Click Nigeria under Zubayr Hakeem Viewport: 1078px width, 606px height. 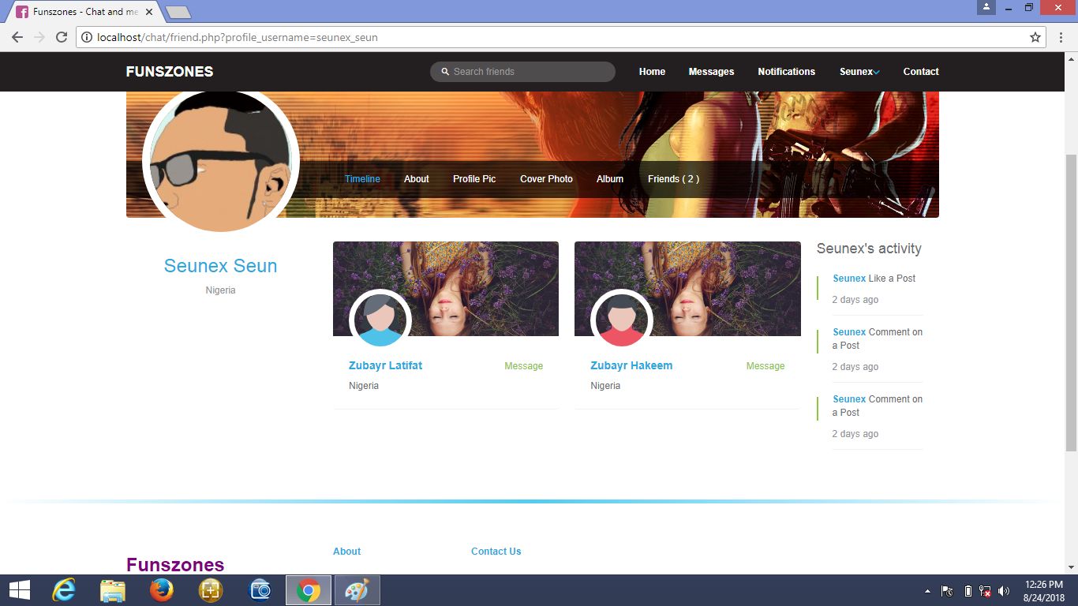point(605,386)
